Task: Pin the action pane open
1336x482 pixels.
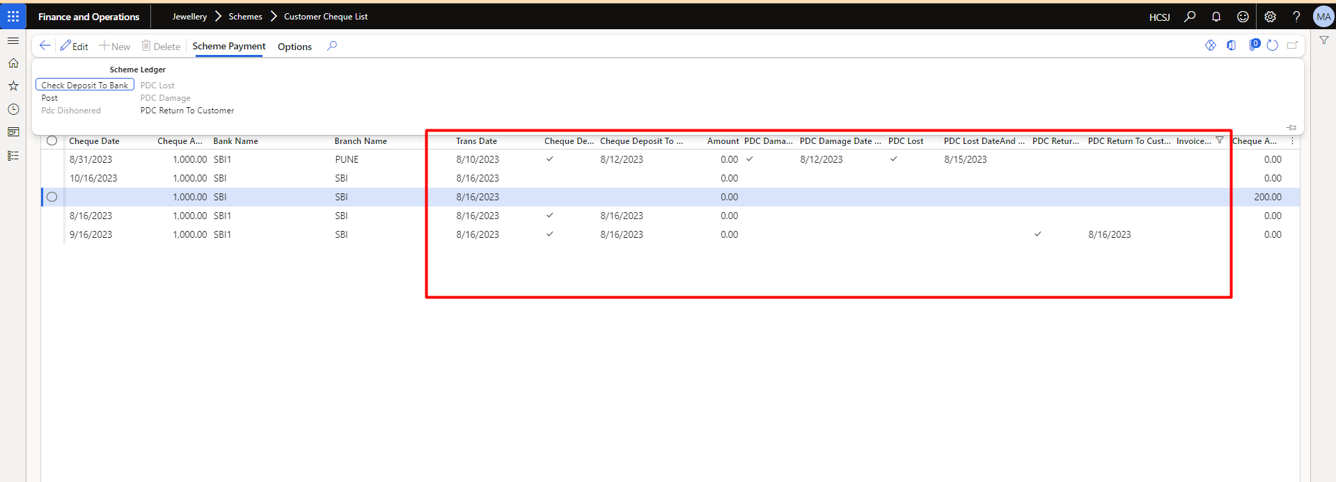Action: click(1291, 127)
